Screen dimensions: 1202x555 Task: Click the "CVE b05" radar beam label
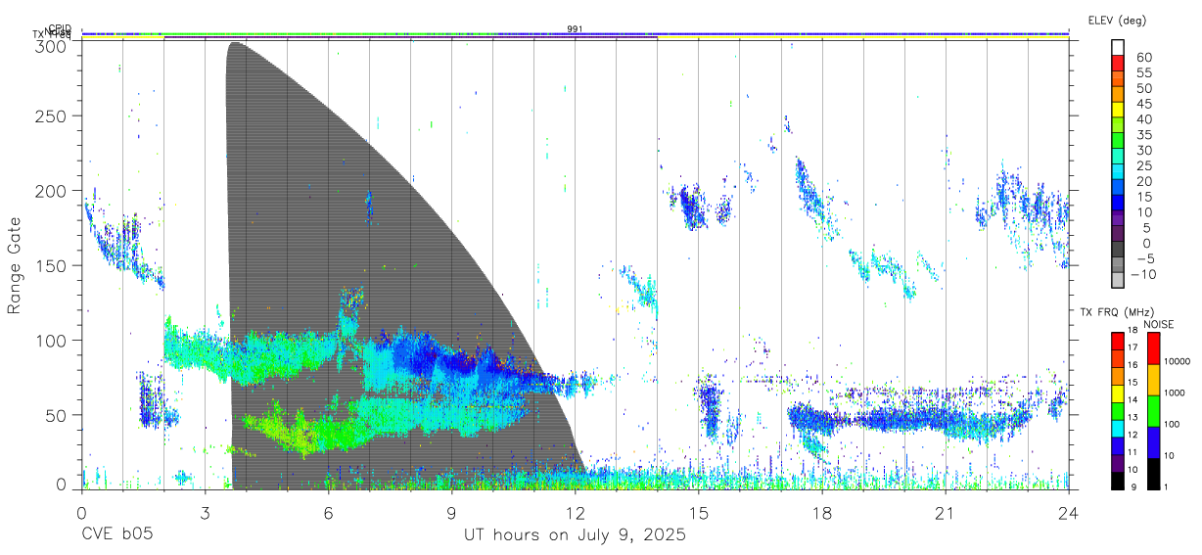[x=116, y=535]
